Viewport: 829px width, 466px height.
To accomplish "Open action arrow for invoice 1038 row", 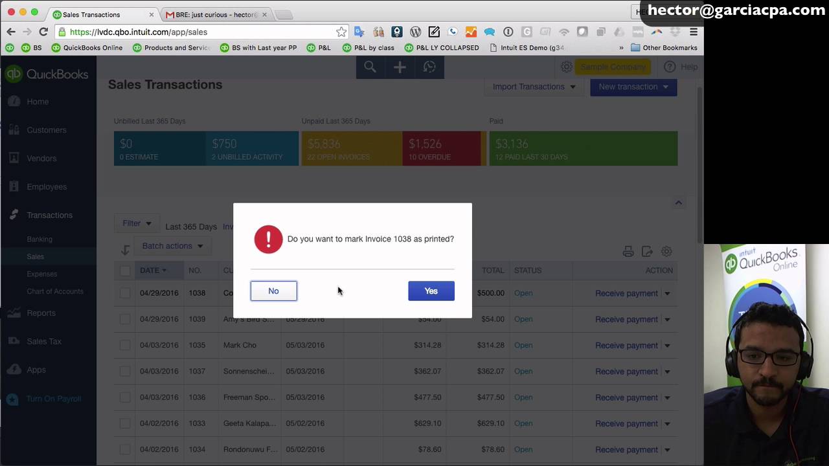I will [x=667, y=293].
